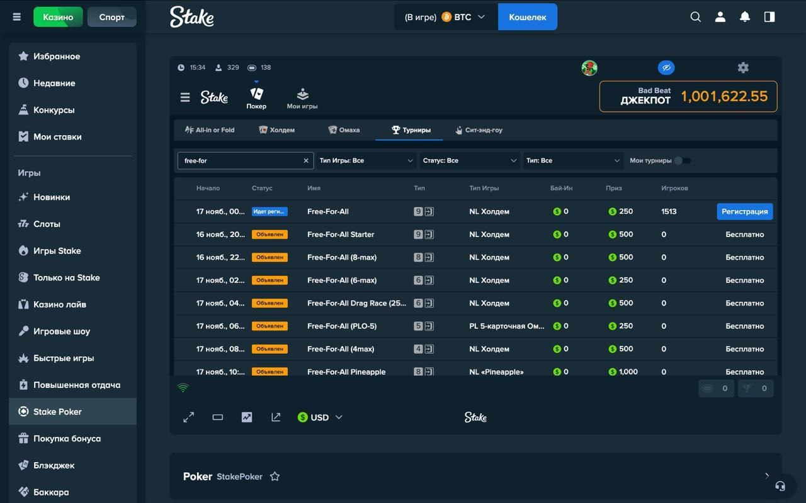
Task: Open the Статус filter dropdown
Action: pyautogui.click(x=470, y=160)
